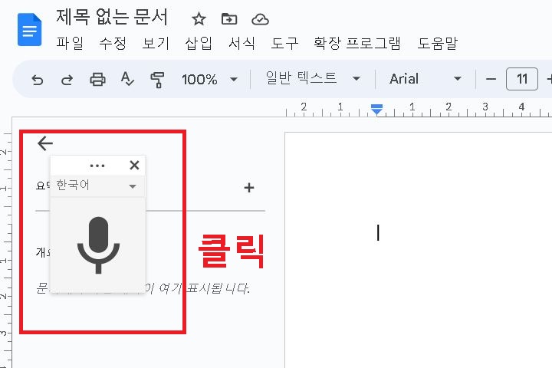Close outline panel with back arrow

coord(45,143)
